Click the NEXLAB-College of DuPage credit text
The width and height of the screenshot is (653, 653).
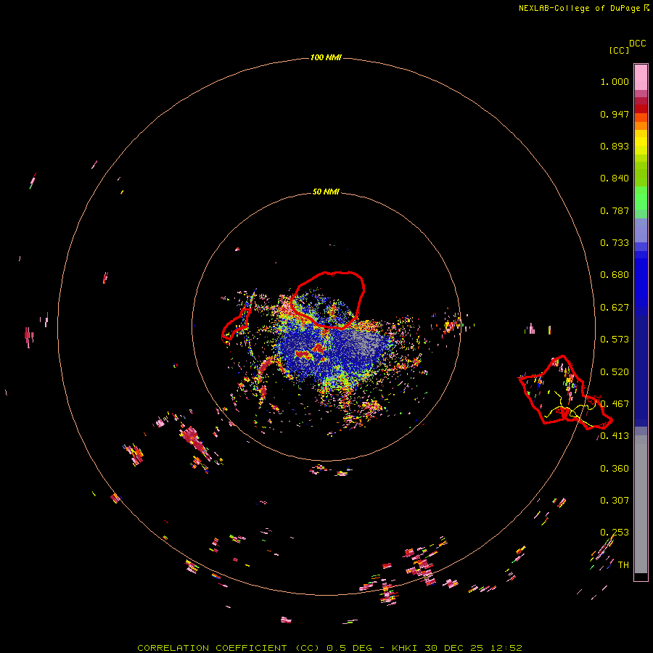[579, 8]
